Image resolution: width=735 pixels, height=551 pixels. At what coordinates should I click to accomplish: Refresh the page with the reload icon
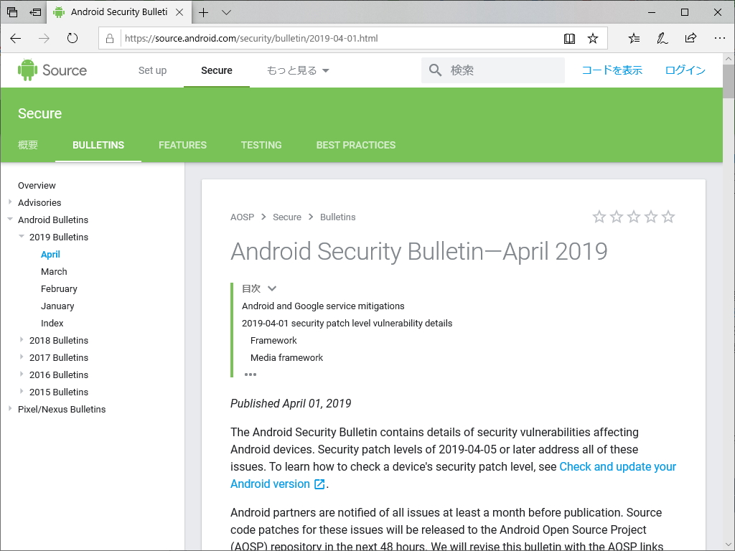(x=72, y=39)
